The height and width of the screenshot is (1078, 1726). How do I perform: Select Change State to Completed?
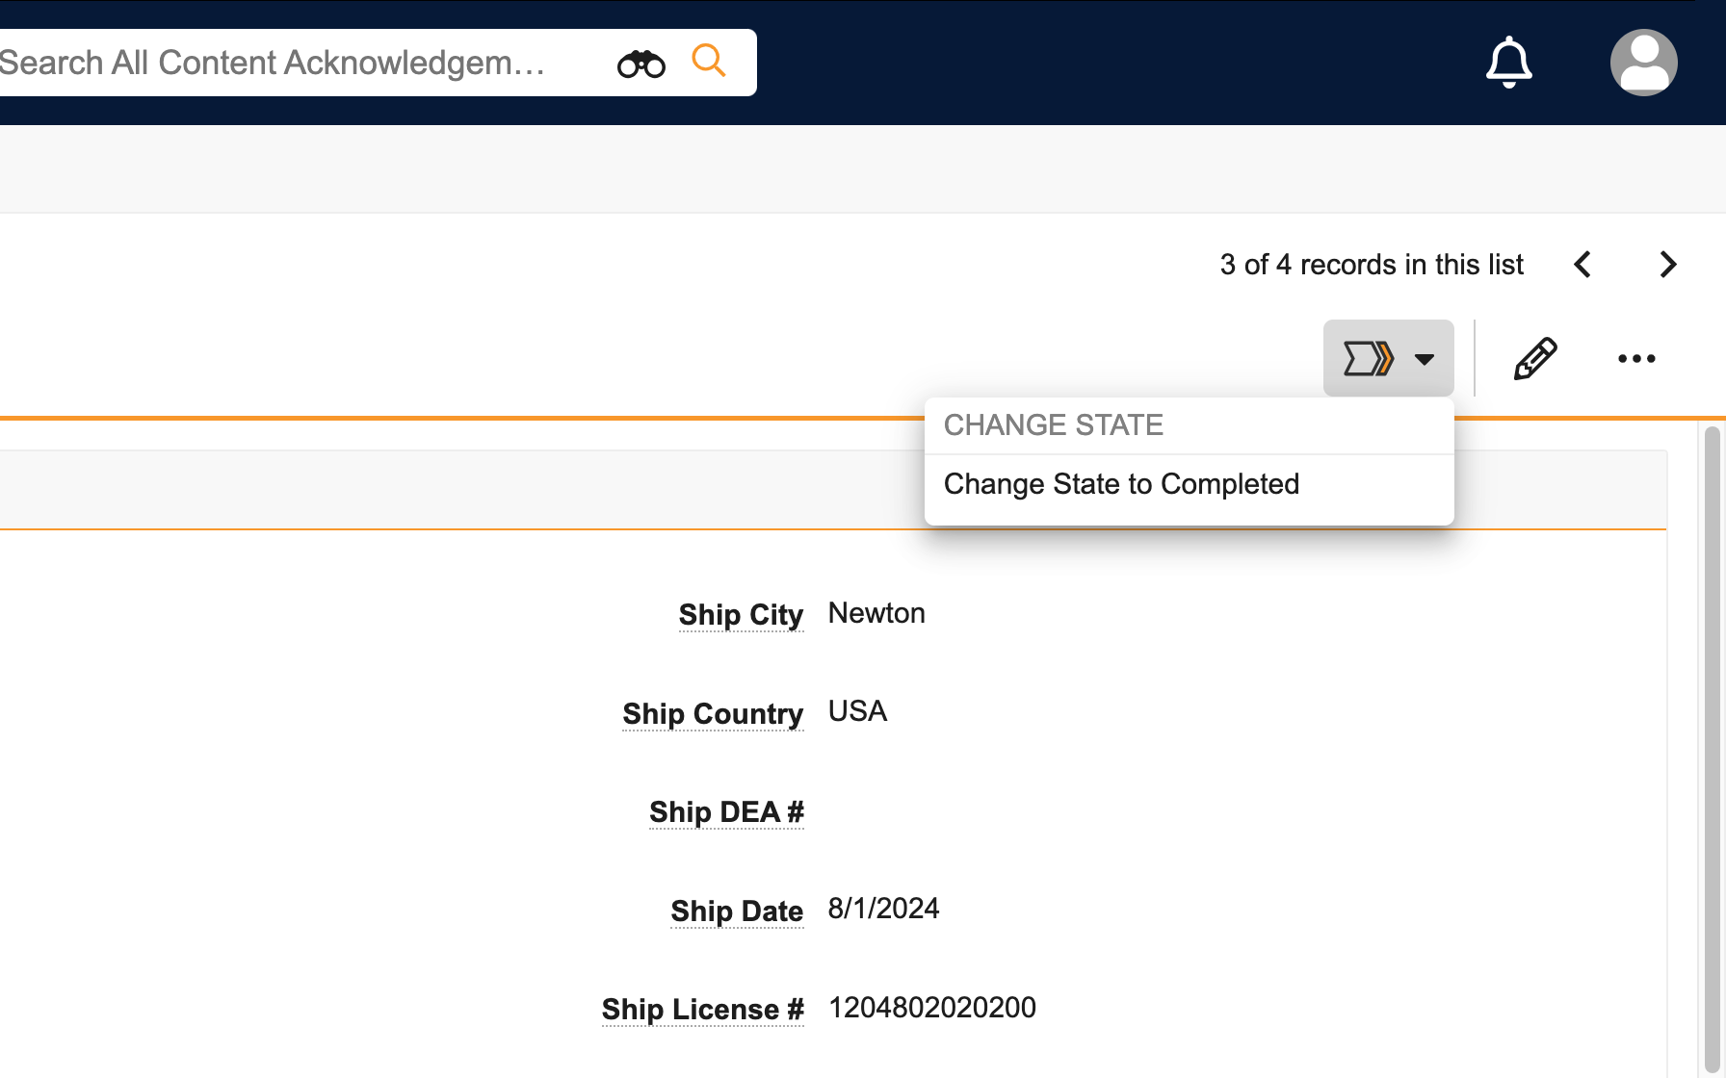click(x=1121, y=484)
